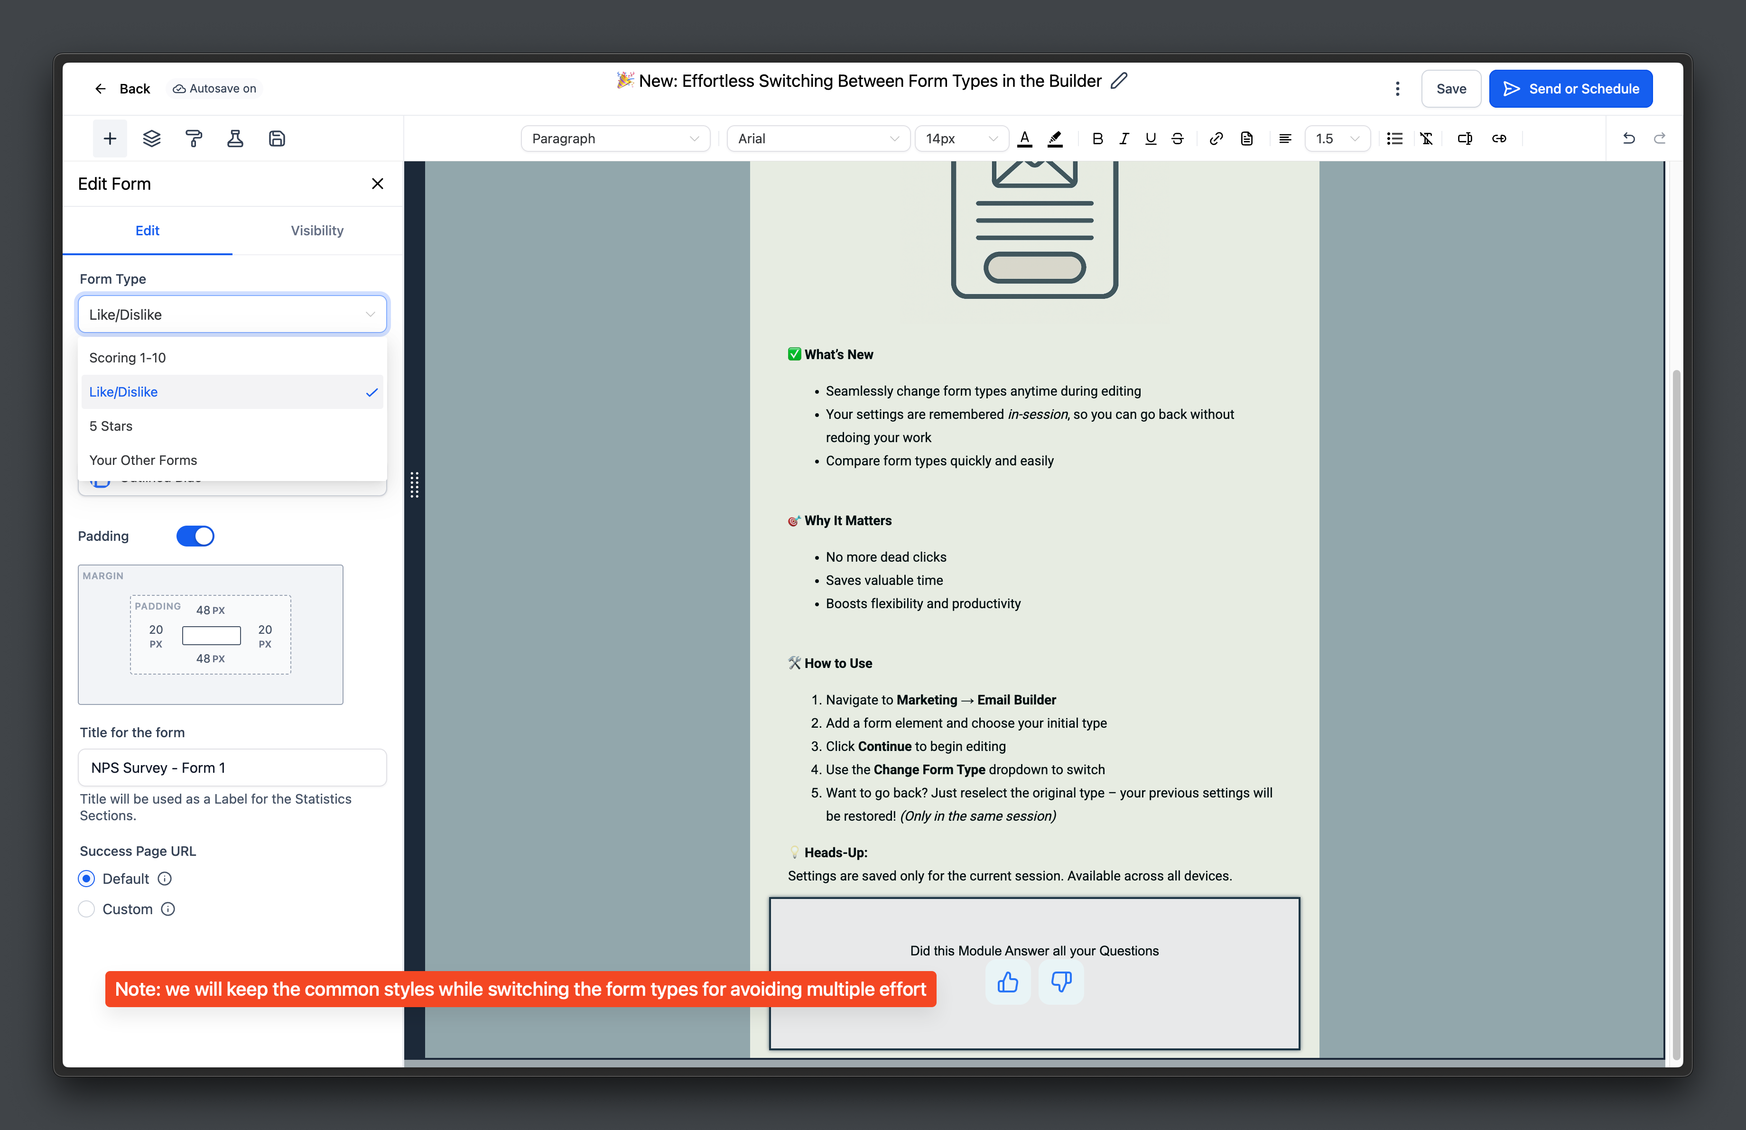The image size is (1746, 1130).
Task: Open the text color picker
Action: coord(1025,139)
